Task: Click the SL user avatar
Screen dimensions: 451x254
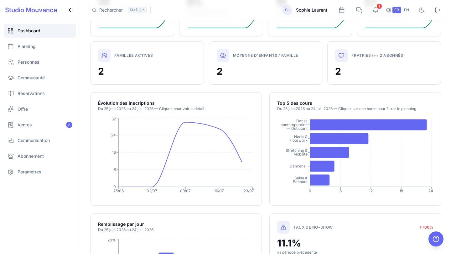Action: click(x=287, y=10)
